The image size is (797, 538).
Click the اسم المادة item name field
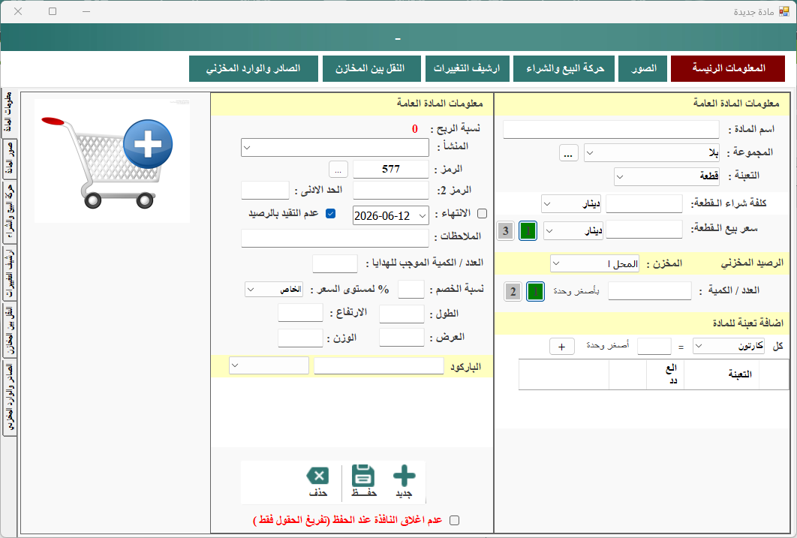point(611,129)
